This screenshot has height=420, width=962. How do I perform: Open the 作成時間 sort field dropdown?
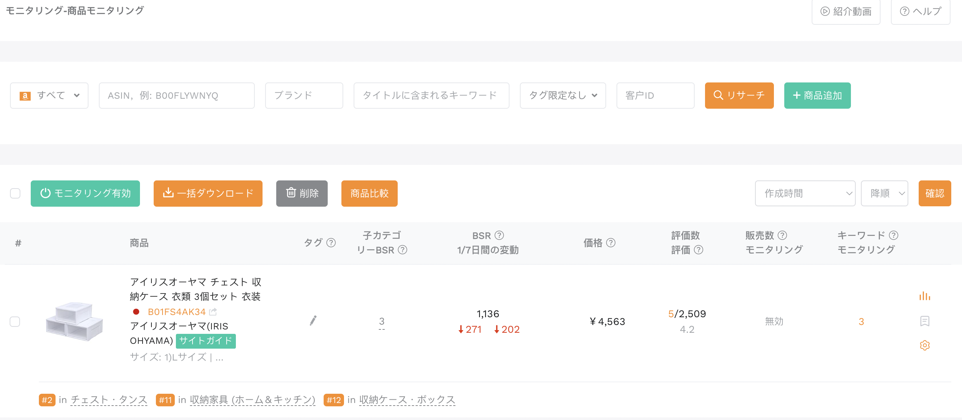coord(805,193)
